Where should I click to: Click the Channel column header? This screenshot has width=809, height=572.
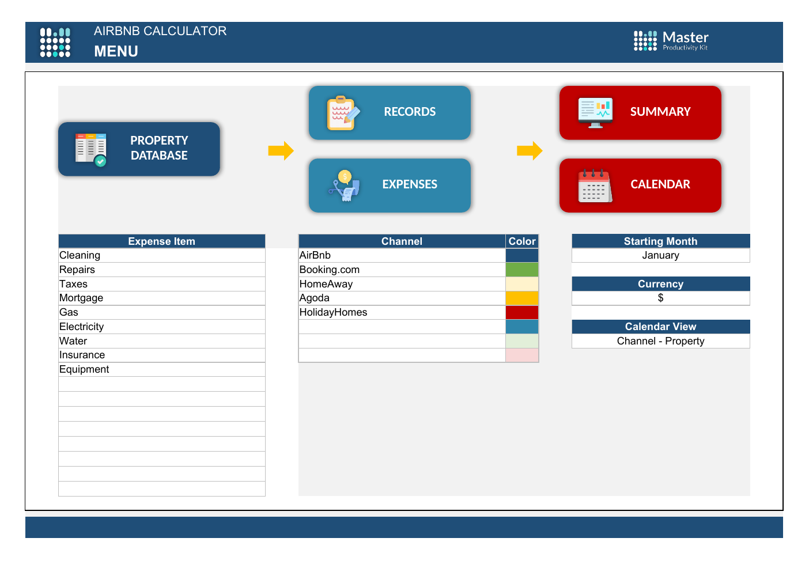pos(402,241)
